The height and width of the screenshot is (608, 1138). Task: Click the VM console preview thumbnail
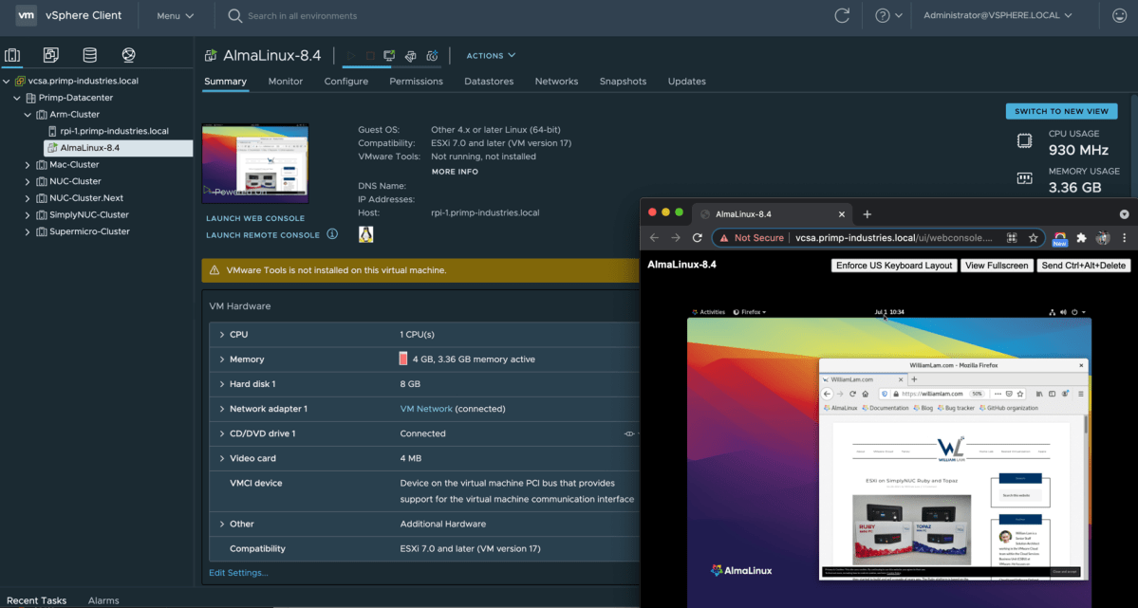point(255,163)
